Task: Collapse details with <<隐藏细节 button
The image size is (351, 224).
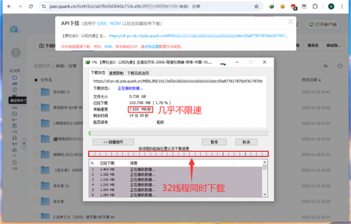Action: pyautogui.click(x=113, y=142)
